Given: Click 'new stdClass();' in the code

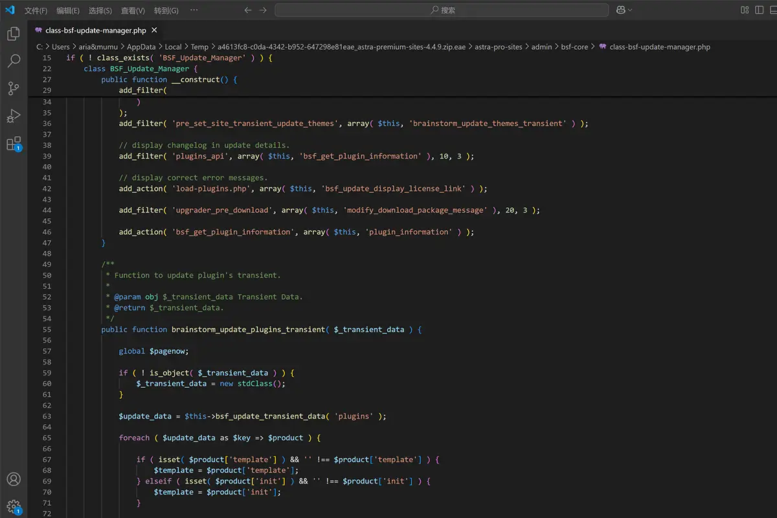Looking at the screenshot, I should click(252, 383).
